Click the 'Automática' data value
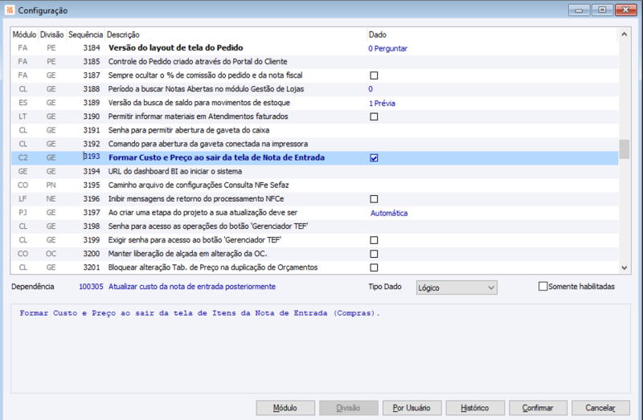 coord(389,213)
